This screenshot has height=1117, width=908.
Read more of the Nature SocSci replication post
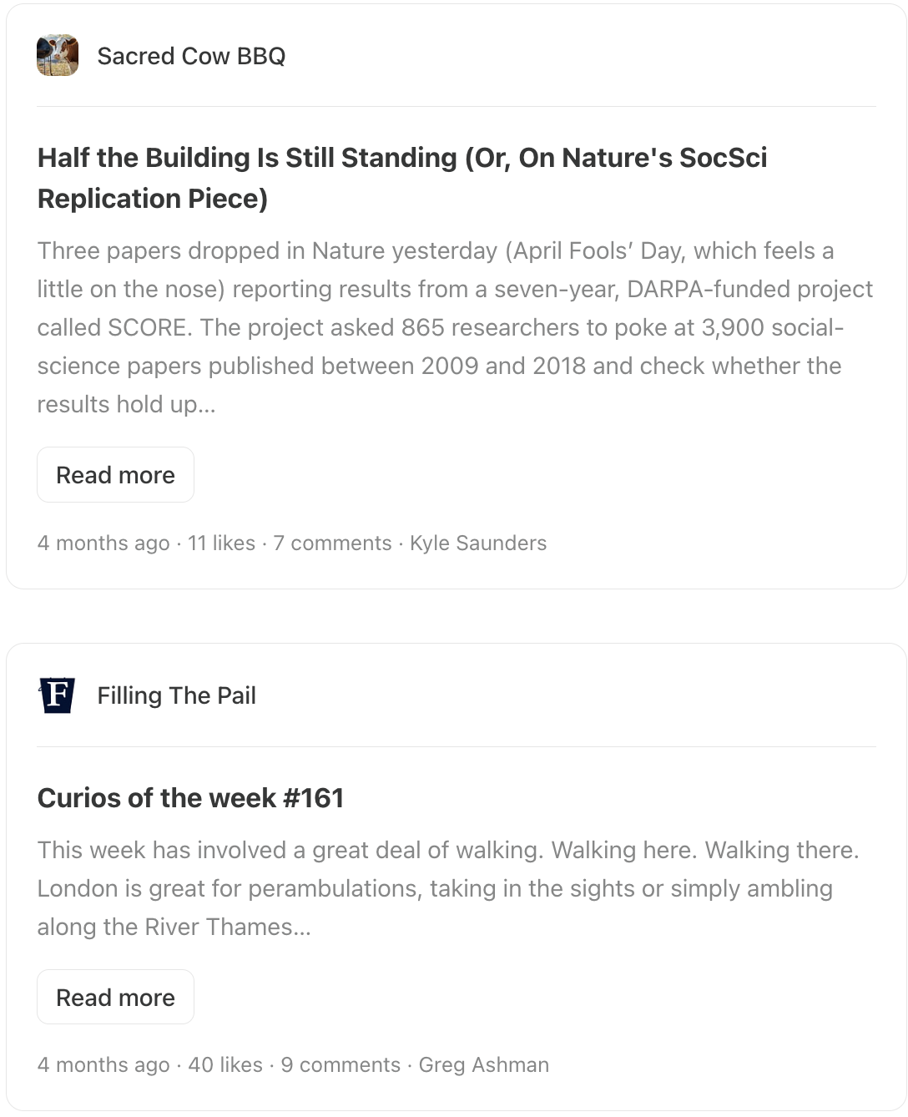point(115,475)
